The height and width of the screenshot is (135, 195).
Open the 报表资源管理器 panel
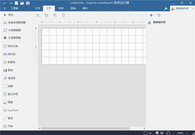click(x=17, y=23)
